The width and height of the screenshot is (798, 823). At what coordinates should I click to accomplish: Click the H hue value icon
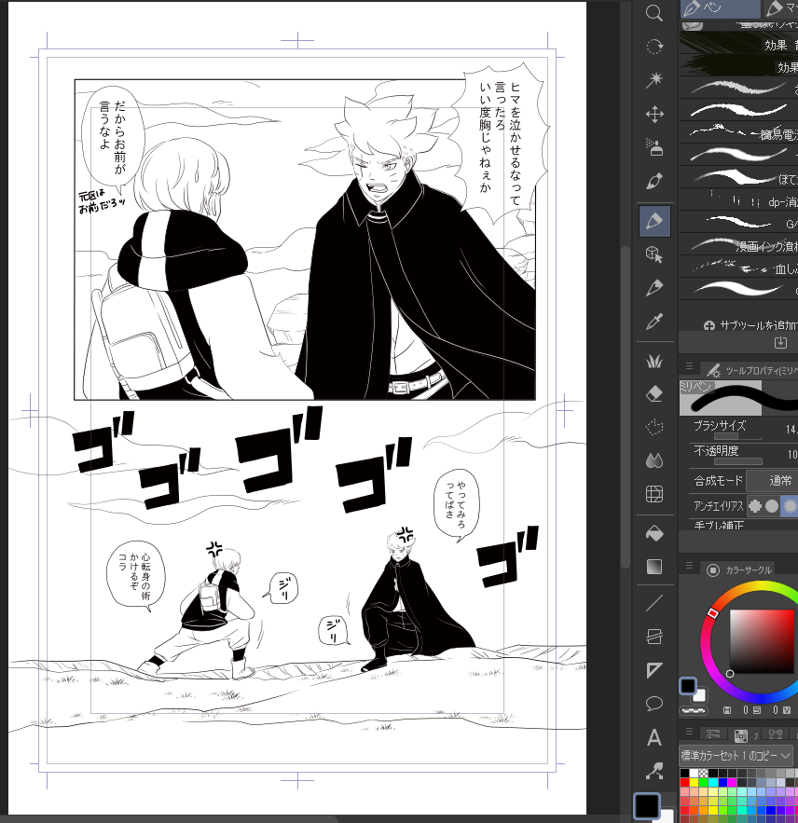click(x=727, y=710)
